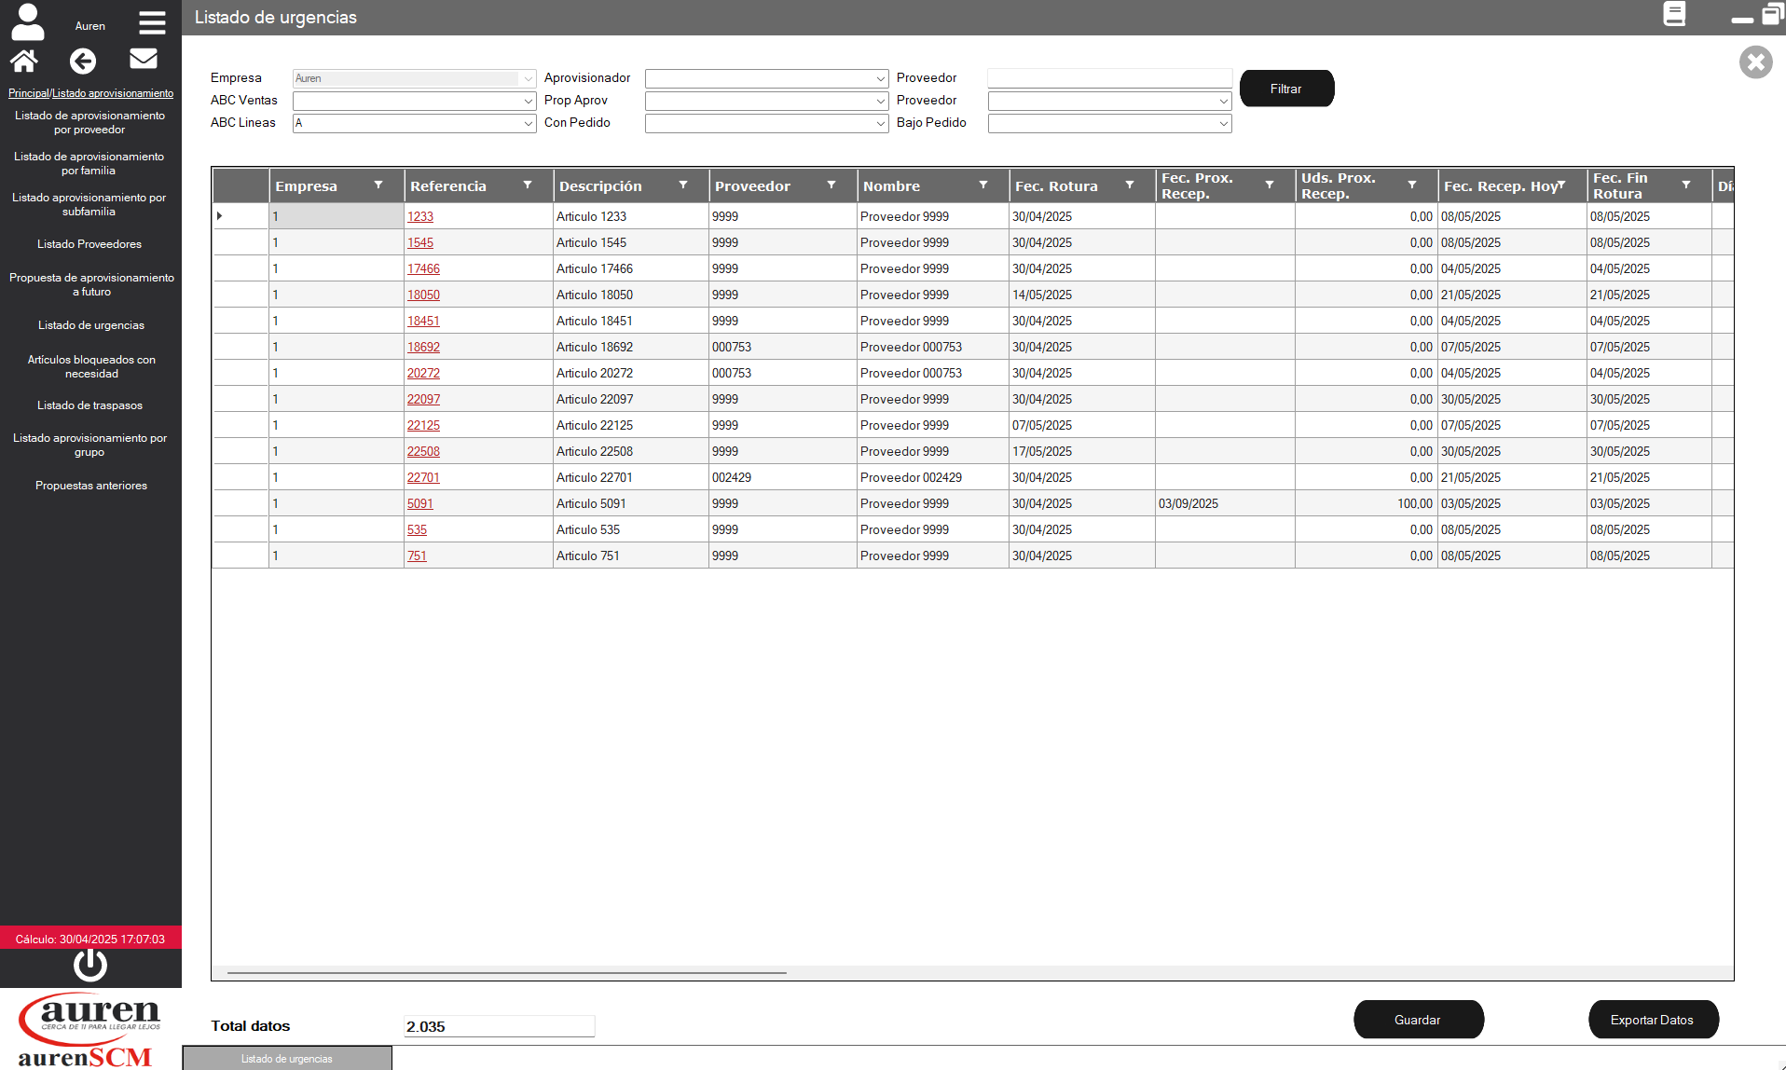
Task: Click the top Proveedor text field
Action: click(1109, 78)
